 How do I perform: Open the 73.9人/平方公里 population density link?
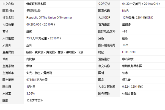click(44, 38)
